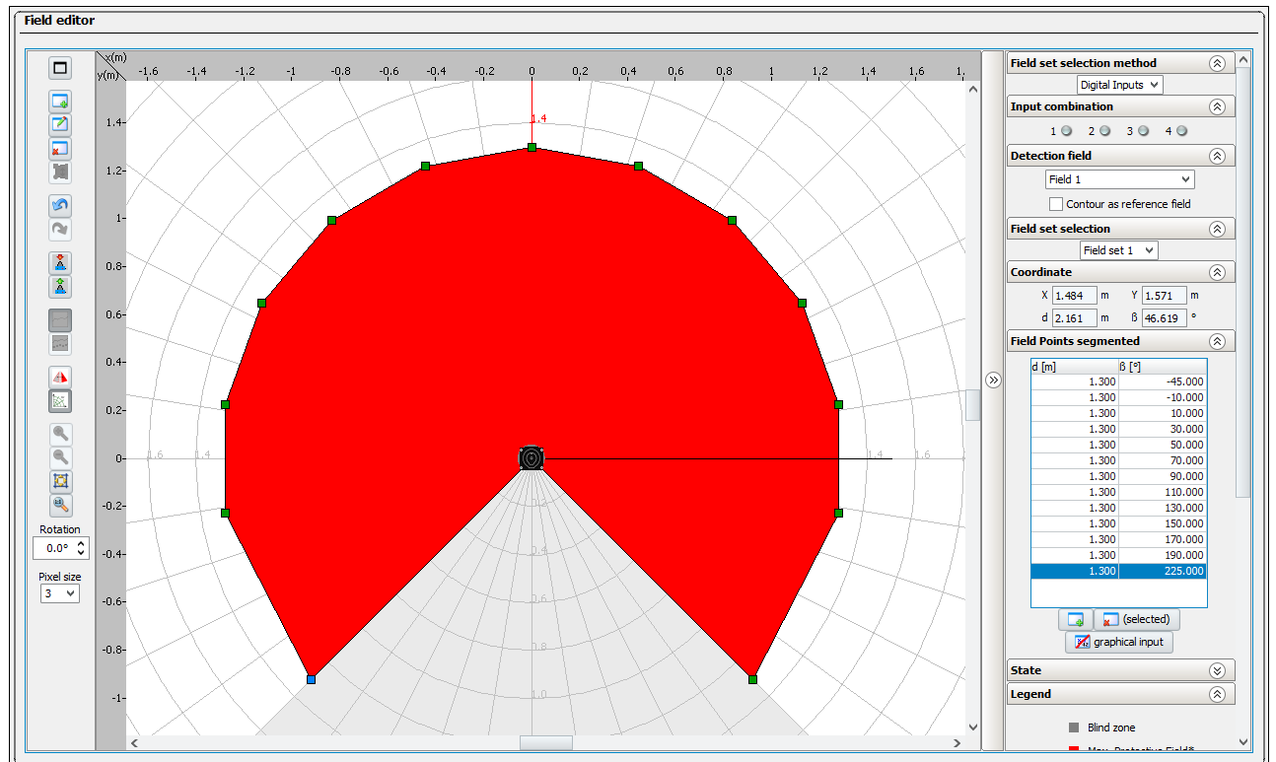Click the canvas vertical scrollbar thumb
The image size is (1276, 762).
pyautogui.click(x=973, y=404)
